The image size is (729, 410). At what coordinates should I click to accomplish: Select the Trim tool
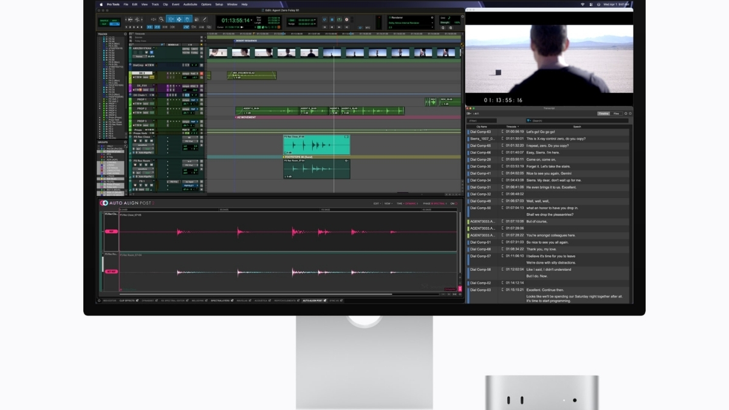click(171, 19)
